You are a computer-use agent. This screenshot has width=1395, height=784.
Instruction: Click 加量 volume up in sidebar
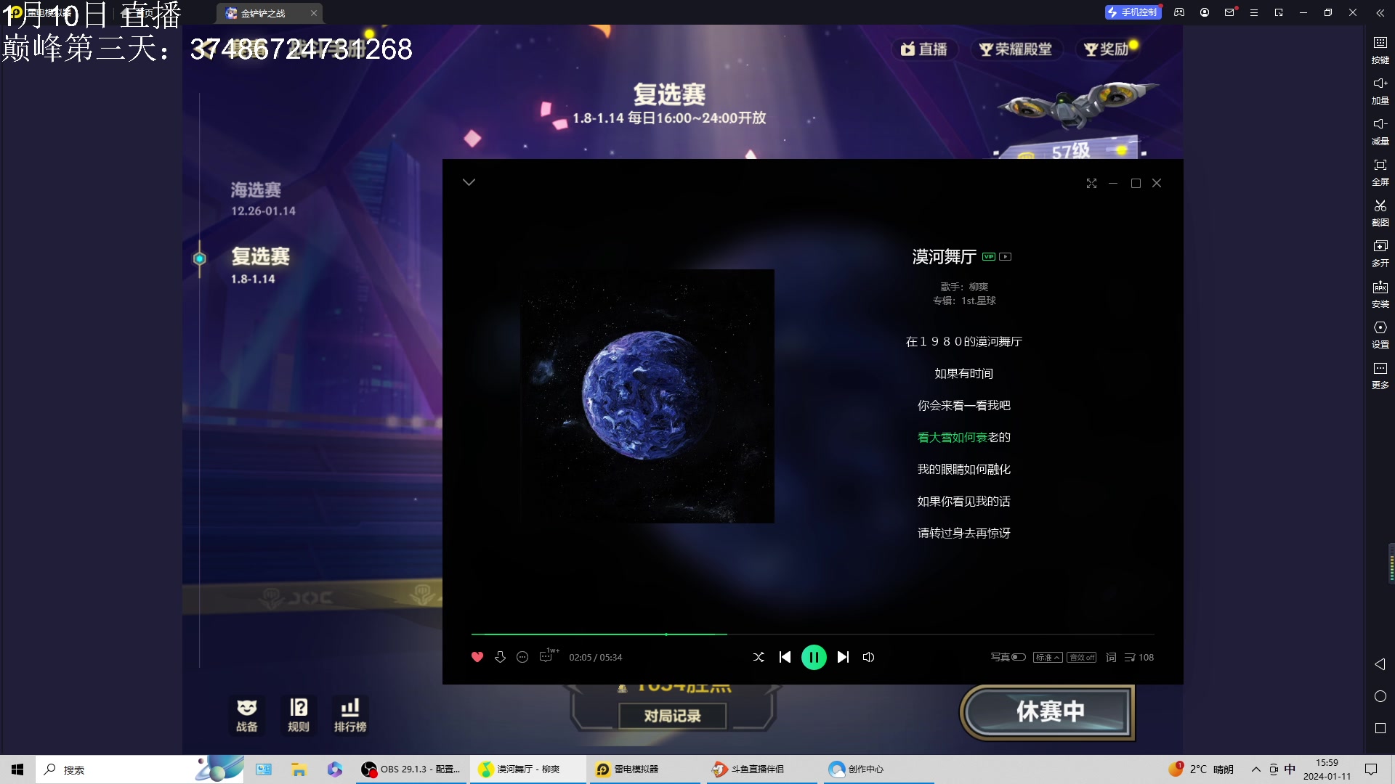click(1380, 90)
